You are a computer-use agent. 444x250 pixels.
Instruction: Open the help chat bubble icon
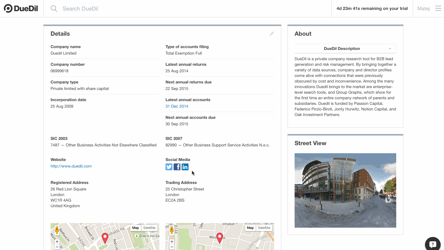(433, 244)
